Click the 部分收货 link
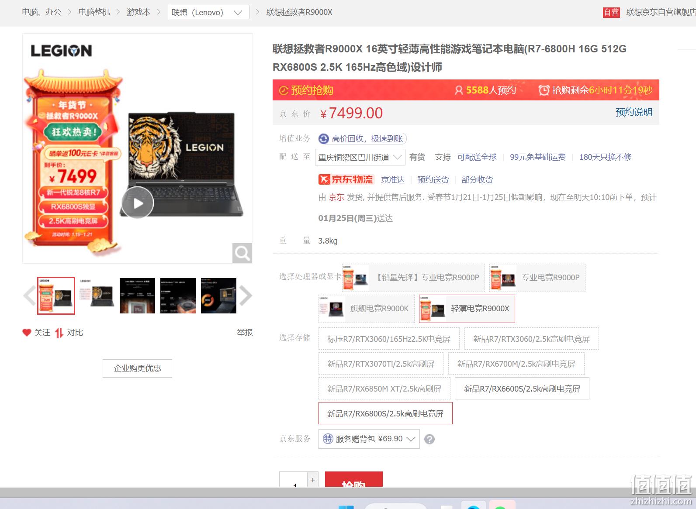 pos(477,180)
